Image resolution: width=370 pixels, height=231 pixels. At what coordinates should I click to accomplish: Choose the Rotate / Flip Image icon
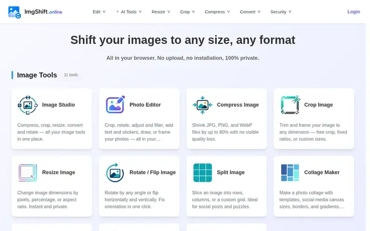(115, 173)
